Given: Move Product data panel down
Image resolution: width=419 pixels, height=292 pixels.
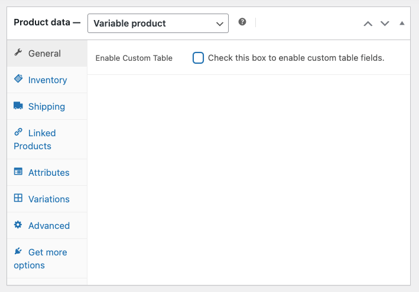Looking at the screenshot, I should click(385, 24).
